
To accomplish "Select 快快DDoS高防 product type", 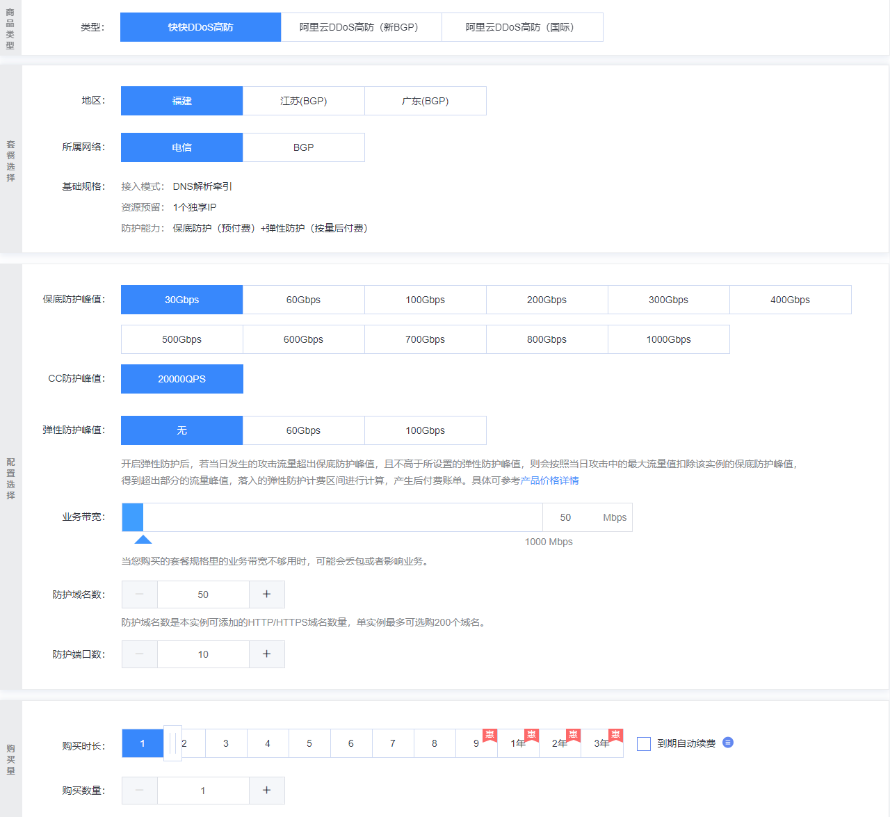I will pos(200,27).
